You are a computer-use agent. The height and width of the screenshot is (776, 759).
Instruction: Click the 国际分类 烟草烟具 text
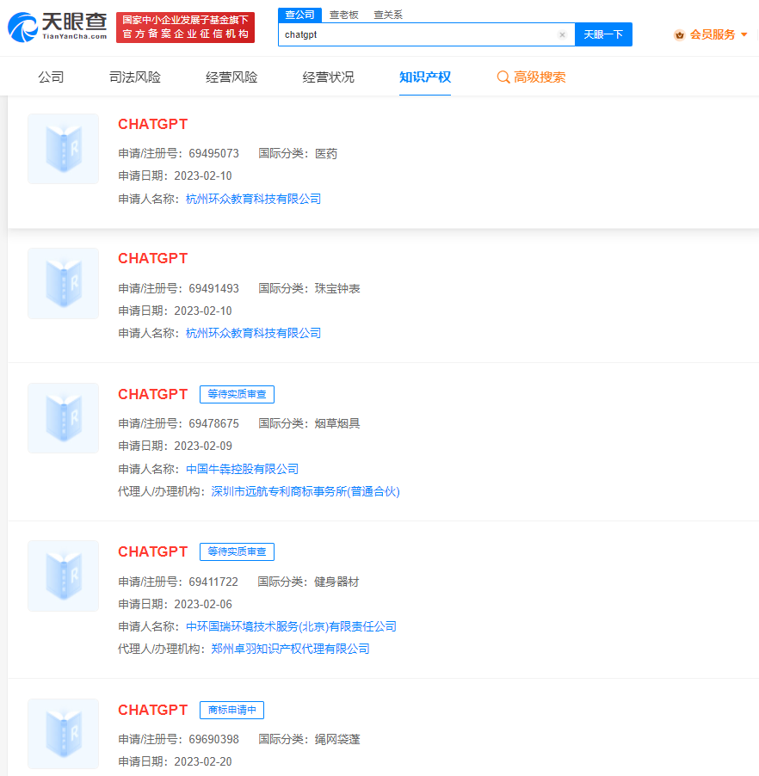click(310, 423)
